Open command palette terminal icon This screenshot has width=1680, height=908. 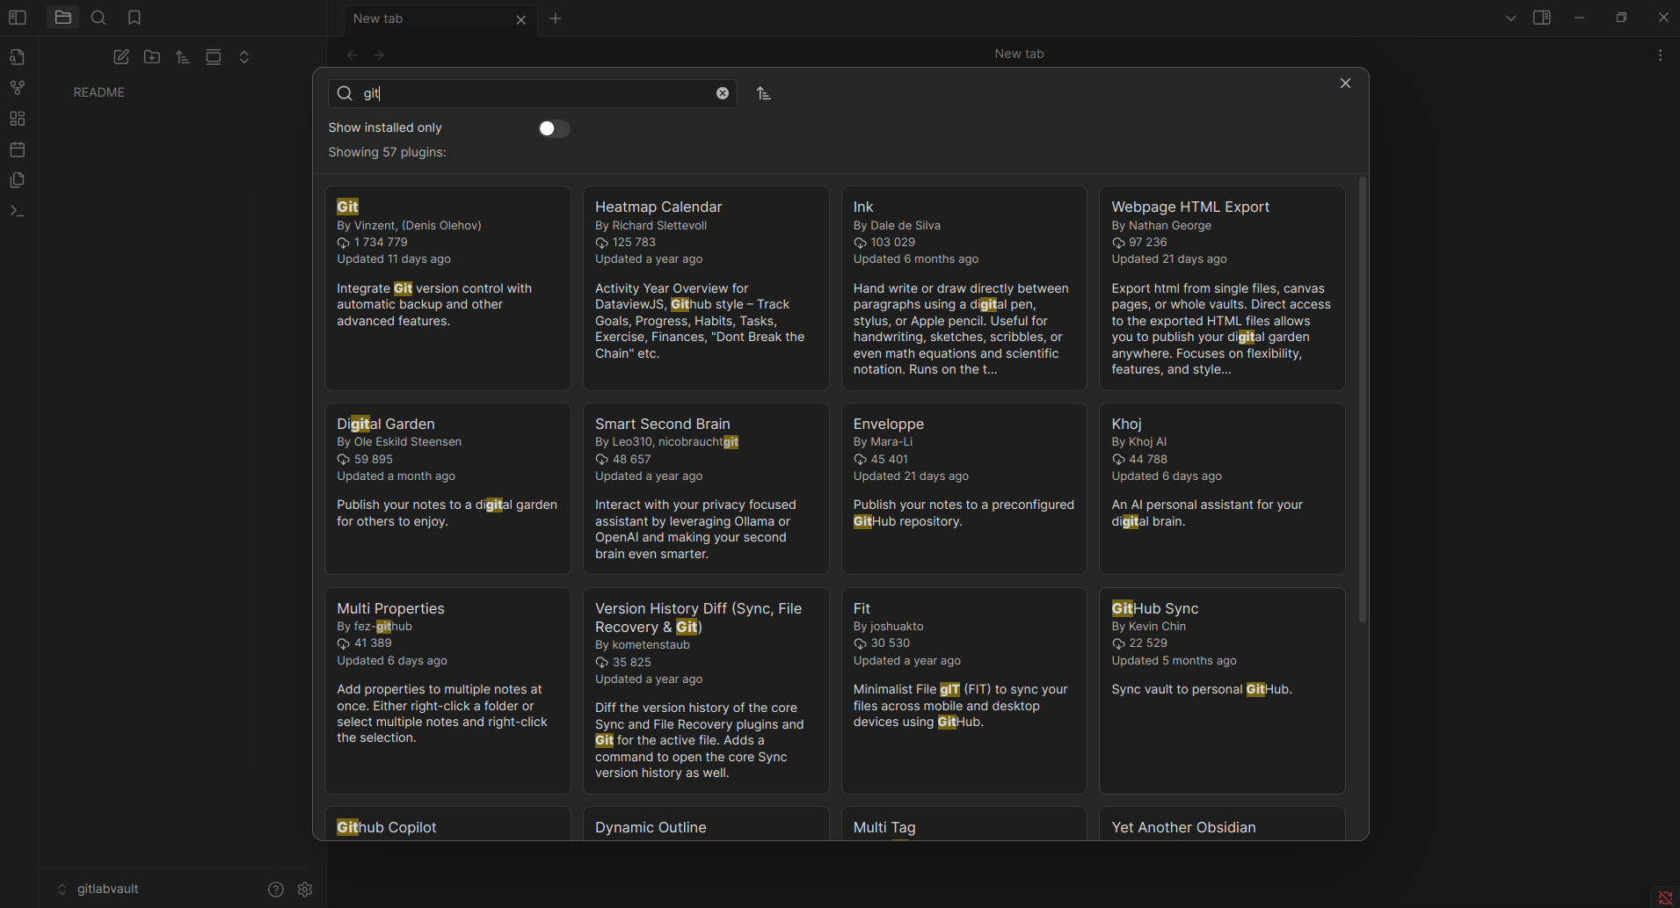pos(18,211)
